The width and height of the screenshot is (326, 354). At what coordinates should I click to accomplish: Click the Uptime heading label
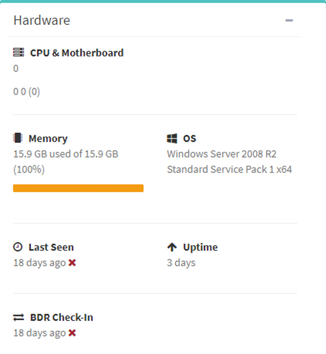click(200, 247)
